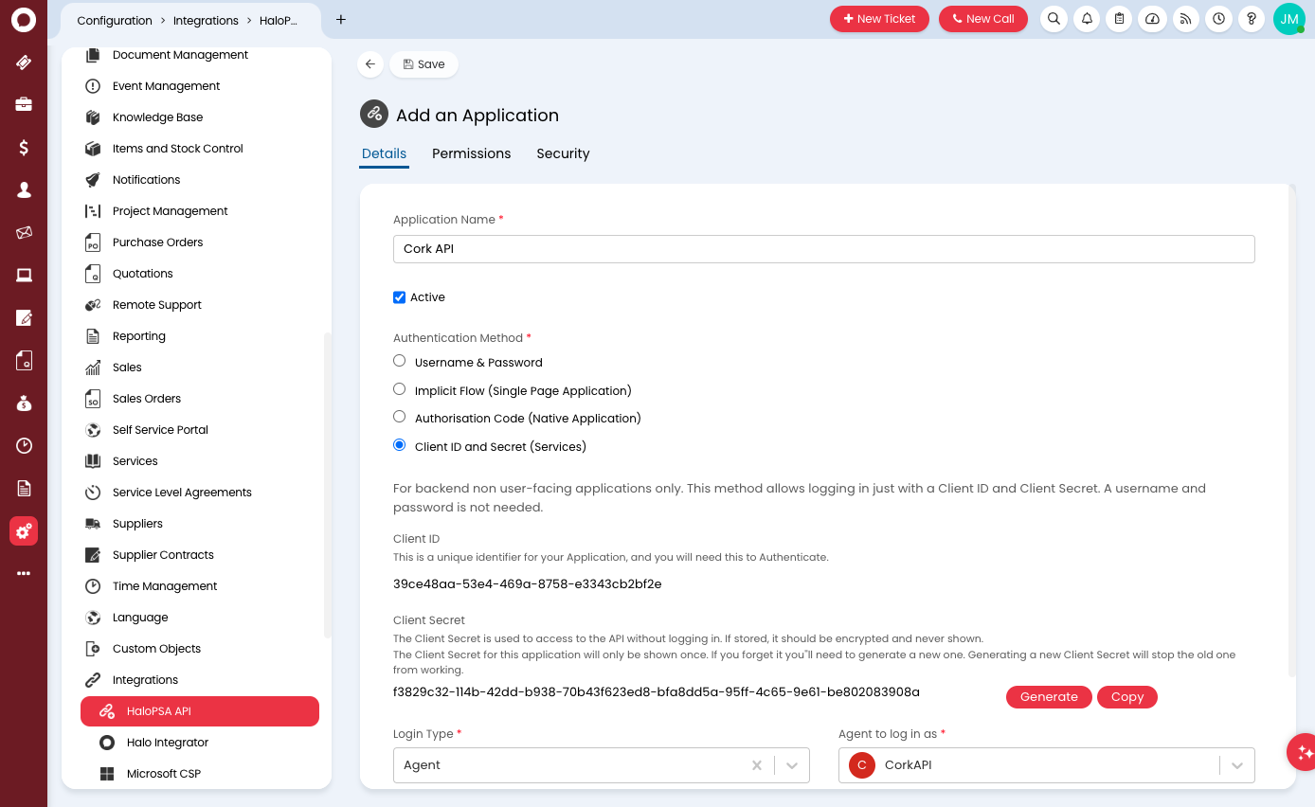Open Tickets icon in left rail

24,63
